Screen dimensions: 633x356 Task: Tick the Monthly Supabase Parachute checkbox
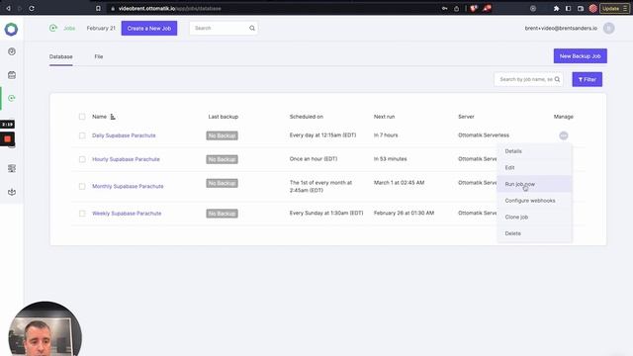[x=82, y=187]
